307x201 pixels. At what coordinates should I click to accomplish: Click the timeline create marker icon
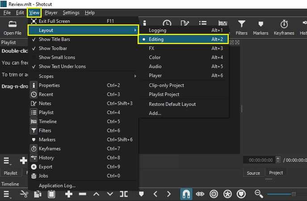(x=141, y=194)
